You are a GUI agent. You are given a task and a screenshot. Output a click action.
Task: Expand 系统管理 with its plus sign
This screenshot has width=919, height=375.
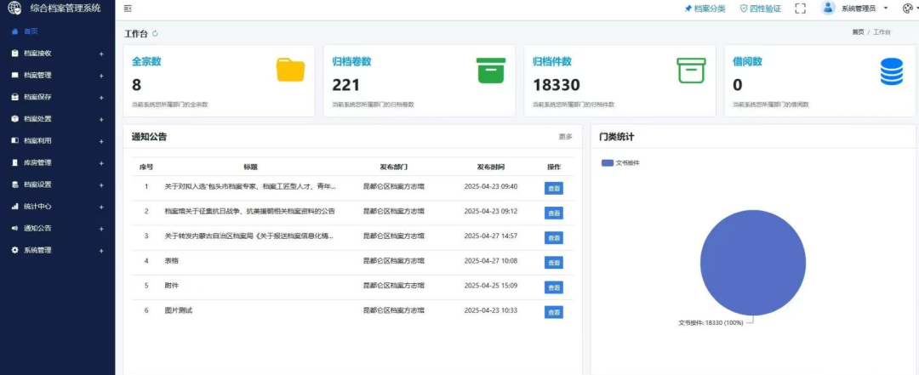tap(101, 251)
